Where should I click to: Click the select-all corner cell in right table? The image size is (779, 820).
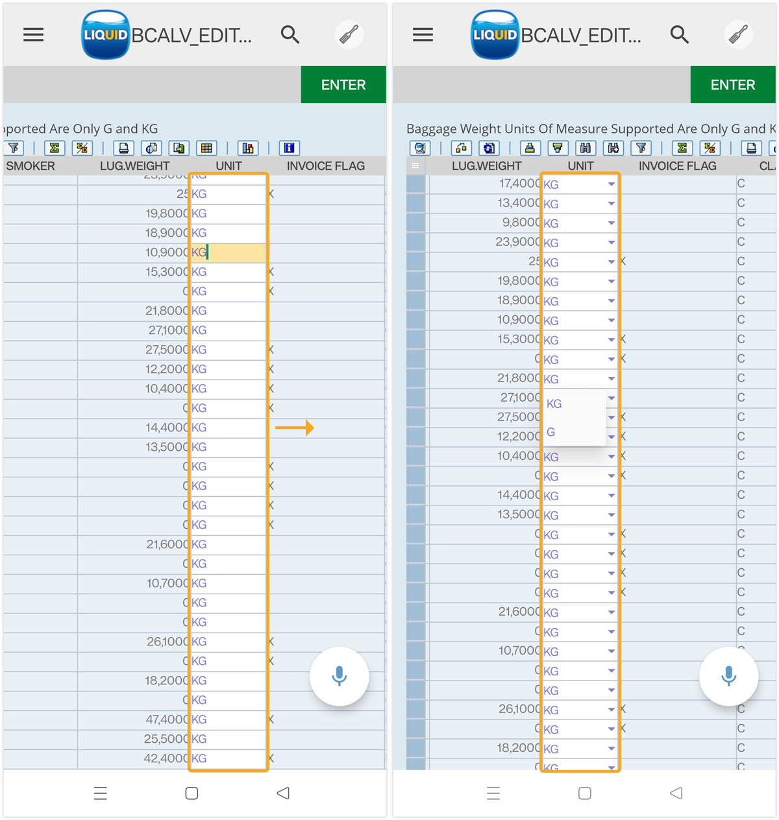415,165
